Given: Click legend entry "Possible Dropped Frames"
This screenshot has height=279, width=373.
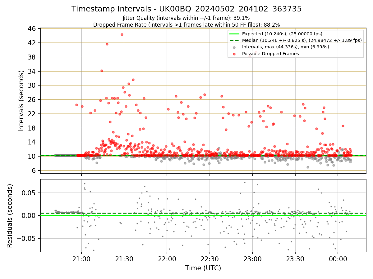Looking at the screenshot, I should (270, 54).
